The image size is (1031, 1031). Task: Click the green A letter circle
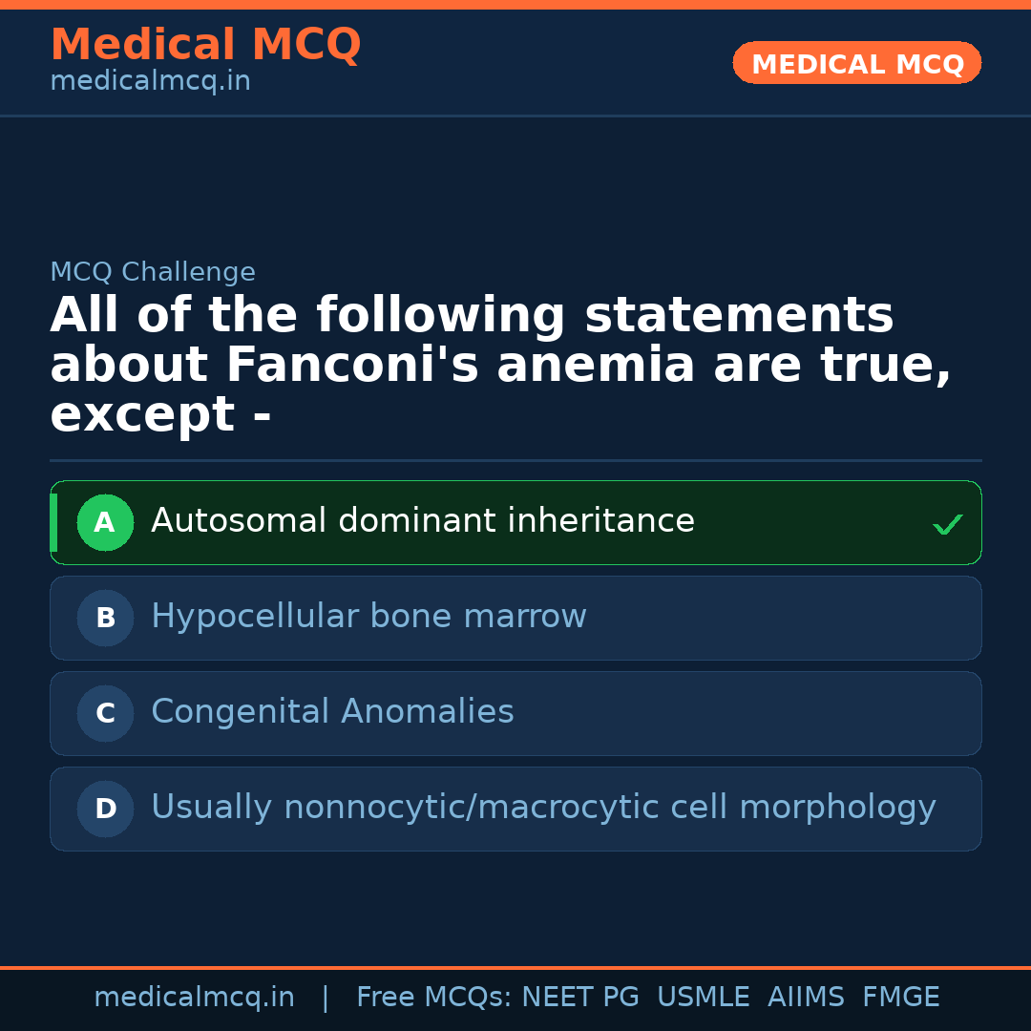click(105, 522)
